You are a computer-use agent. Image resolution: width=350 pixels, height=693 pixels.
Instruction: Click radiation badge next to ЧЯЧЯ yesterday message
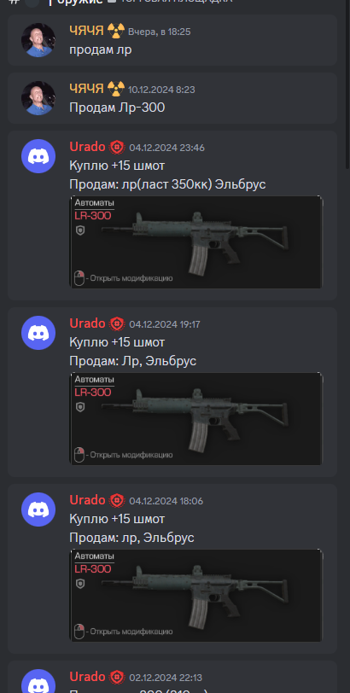click(116, 31)
